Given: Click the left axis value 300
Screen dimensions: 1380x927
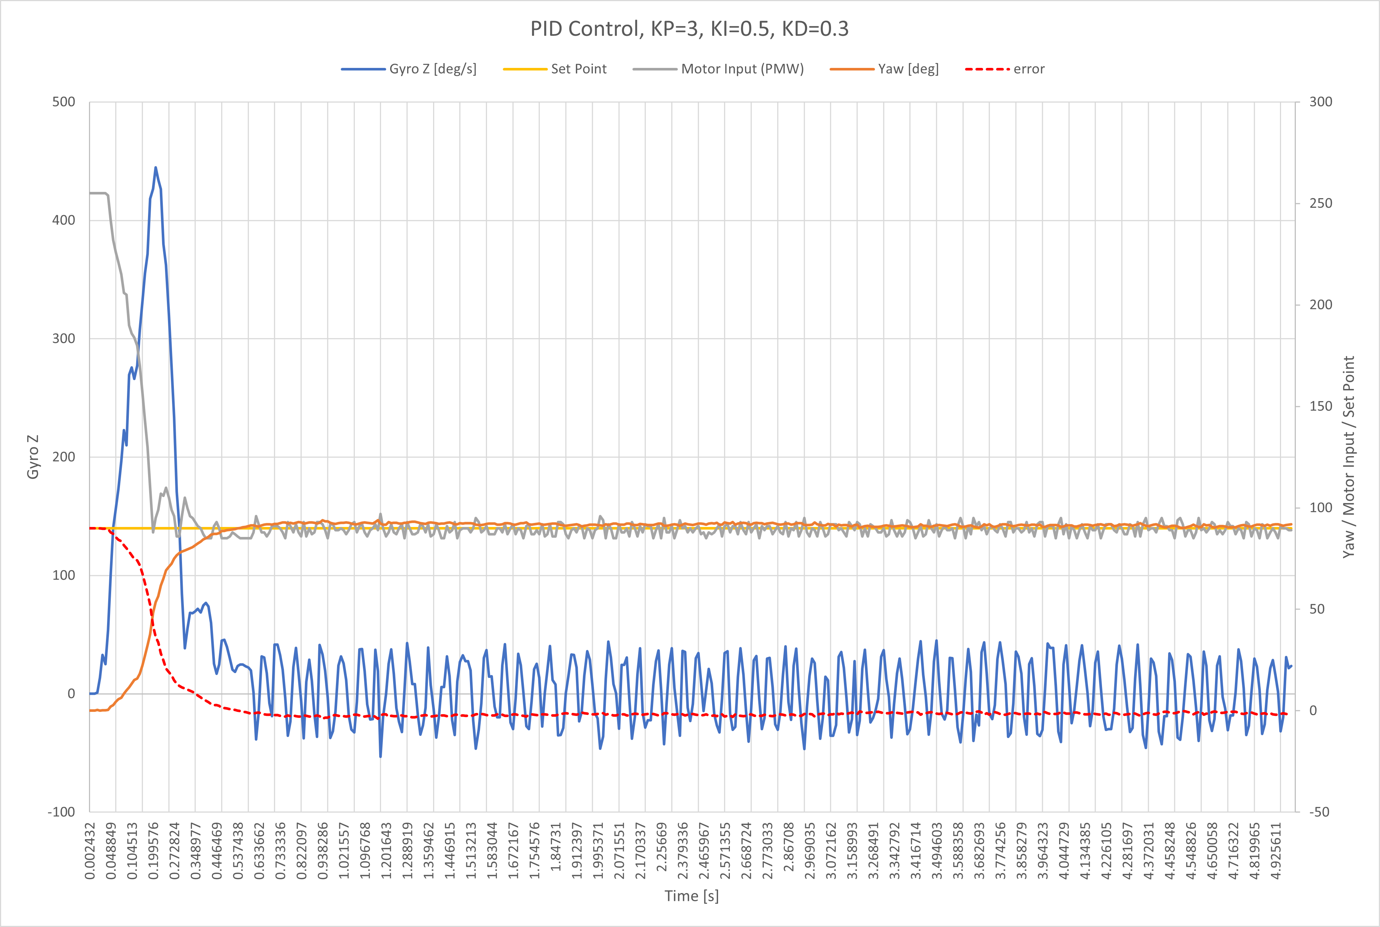Looking at the screenshot, I should pos(64,338).
